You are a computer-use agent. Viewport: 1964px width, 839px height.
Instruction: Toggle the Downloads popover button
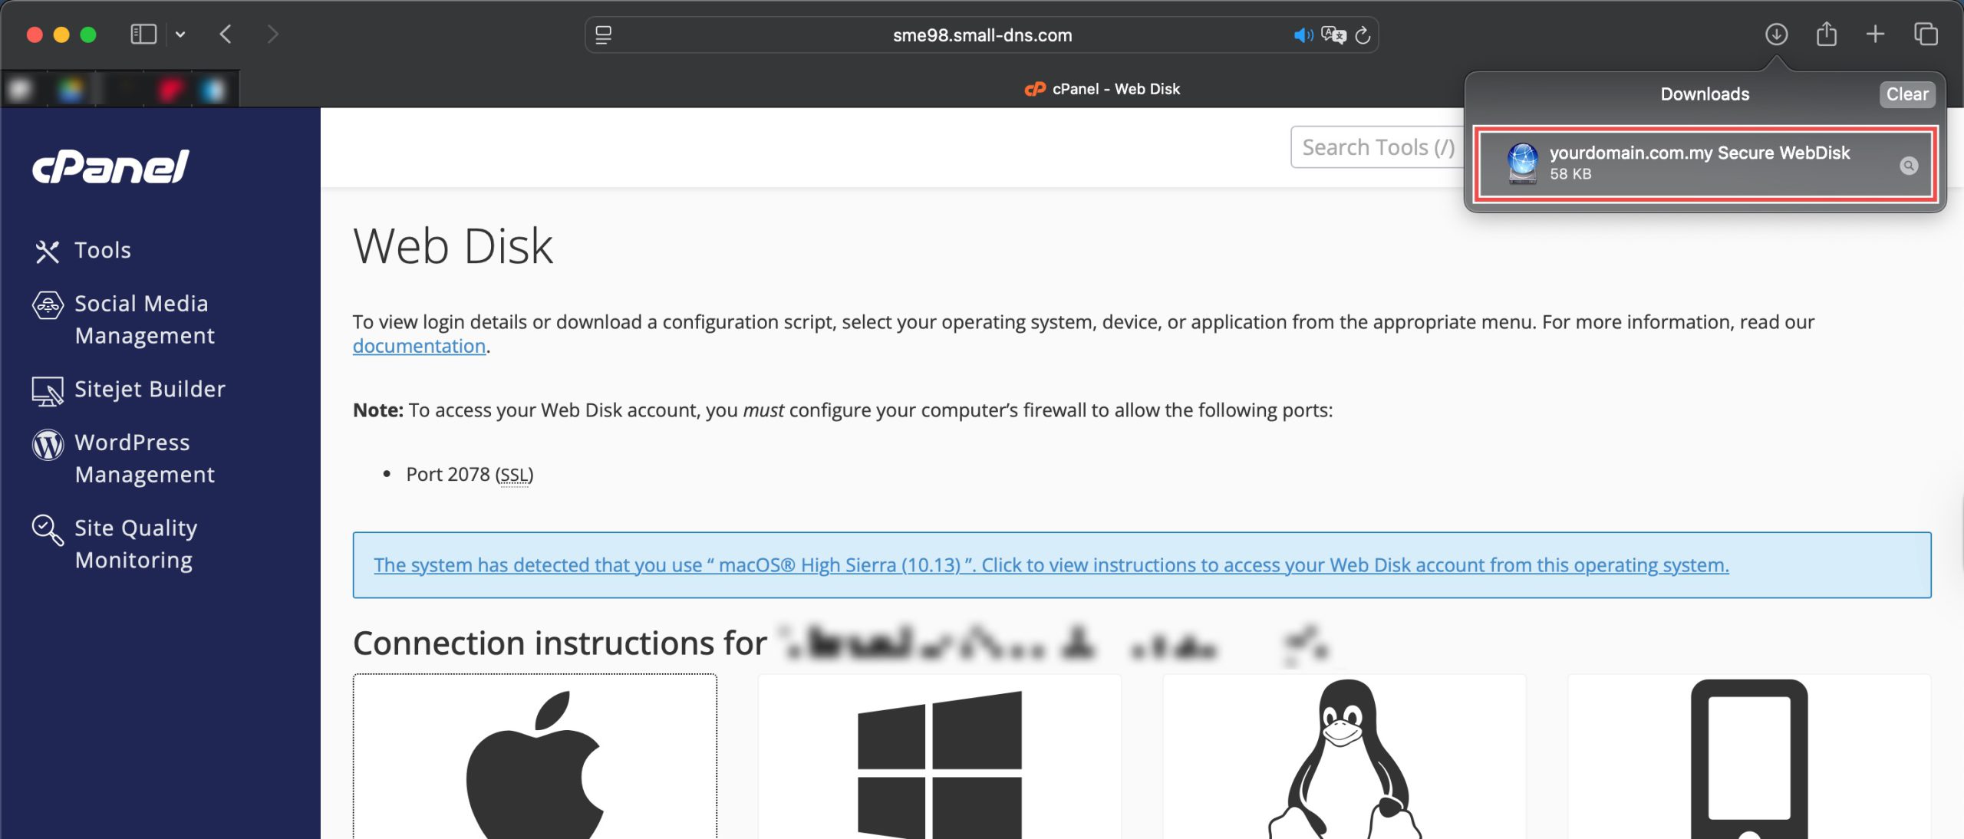[1776, 35]
